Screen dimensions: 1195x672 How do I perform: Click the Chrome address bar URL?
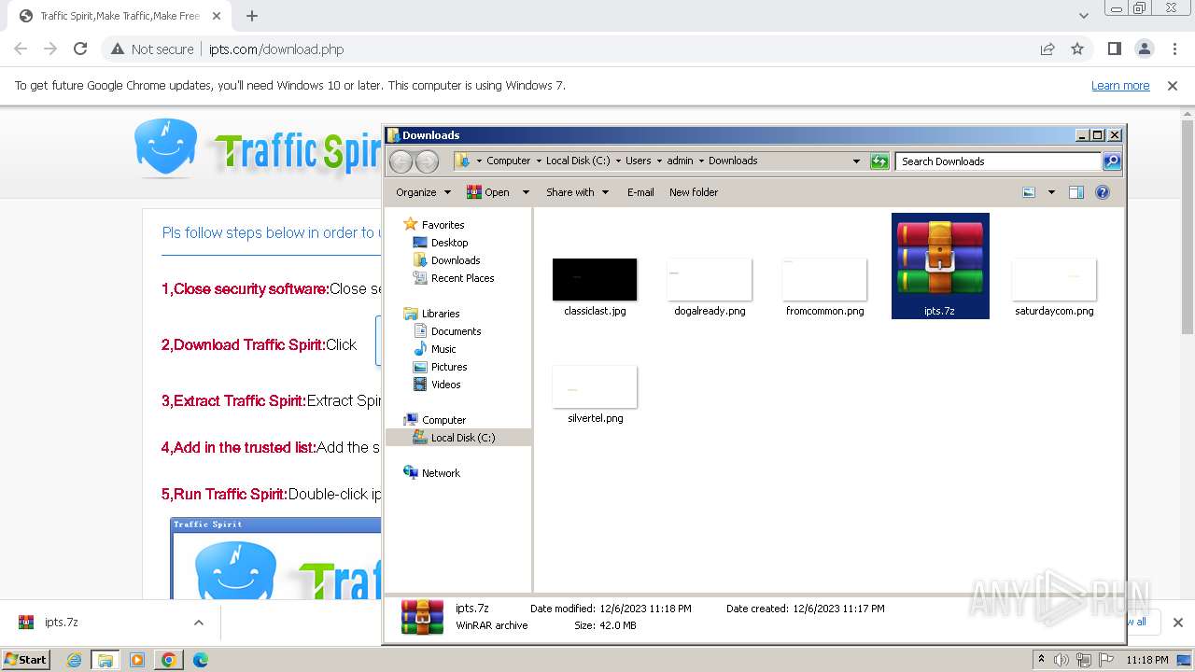[x=276, y=49]
